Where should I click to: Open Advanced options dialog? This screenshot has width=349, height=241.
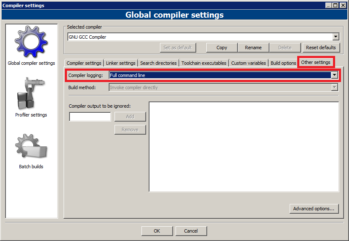tap(314, 209)
